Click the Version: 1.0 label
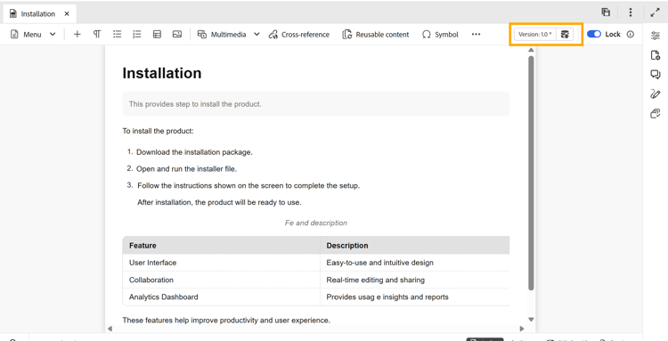Screen dimensions: 668x341 (x=535, y=35)
